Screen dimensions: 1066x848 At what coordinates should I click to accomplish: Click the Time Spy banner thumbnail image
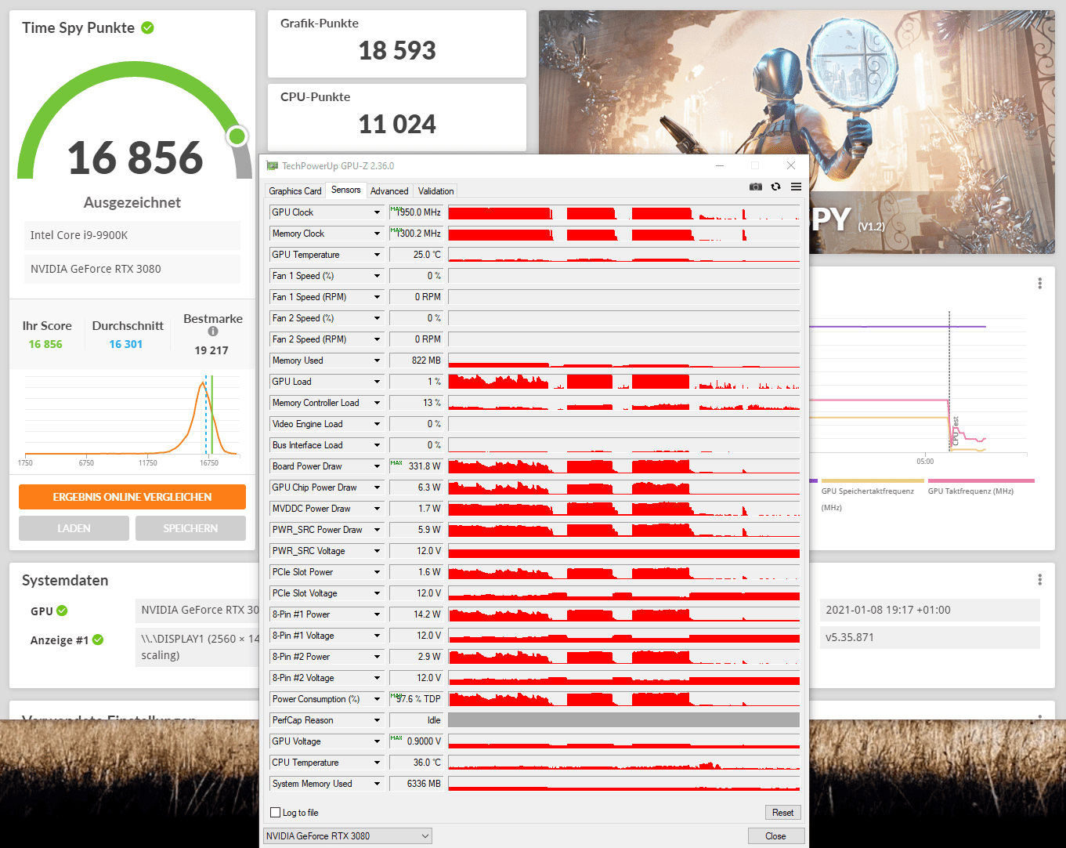pyautogui.click(x=797, y=132)
